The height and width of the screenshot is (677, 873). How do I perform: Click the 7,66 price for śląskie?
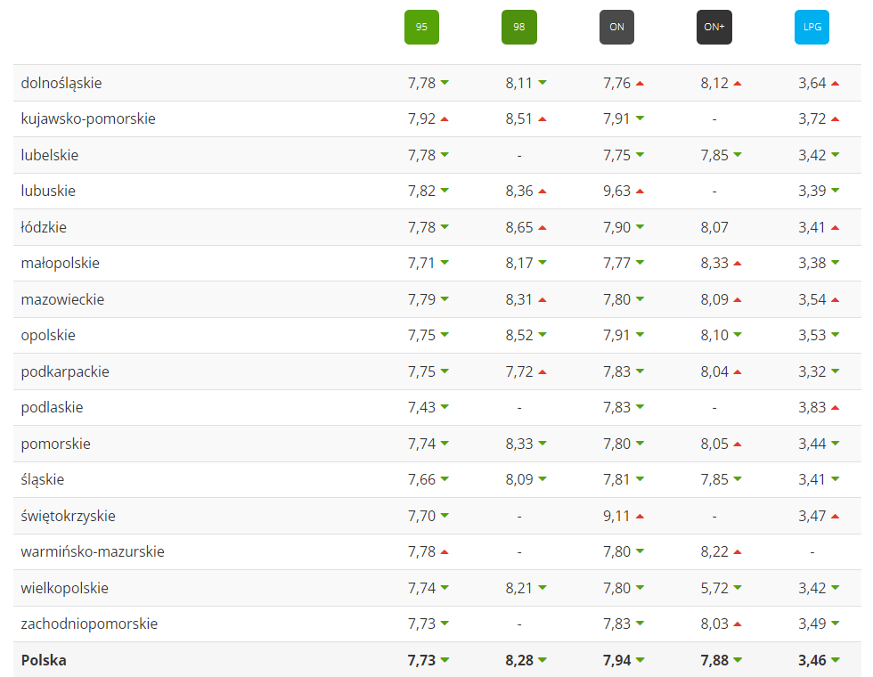pos(421,479)
